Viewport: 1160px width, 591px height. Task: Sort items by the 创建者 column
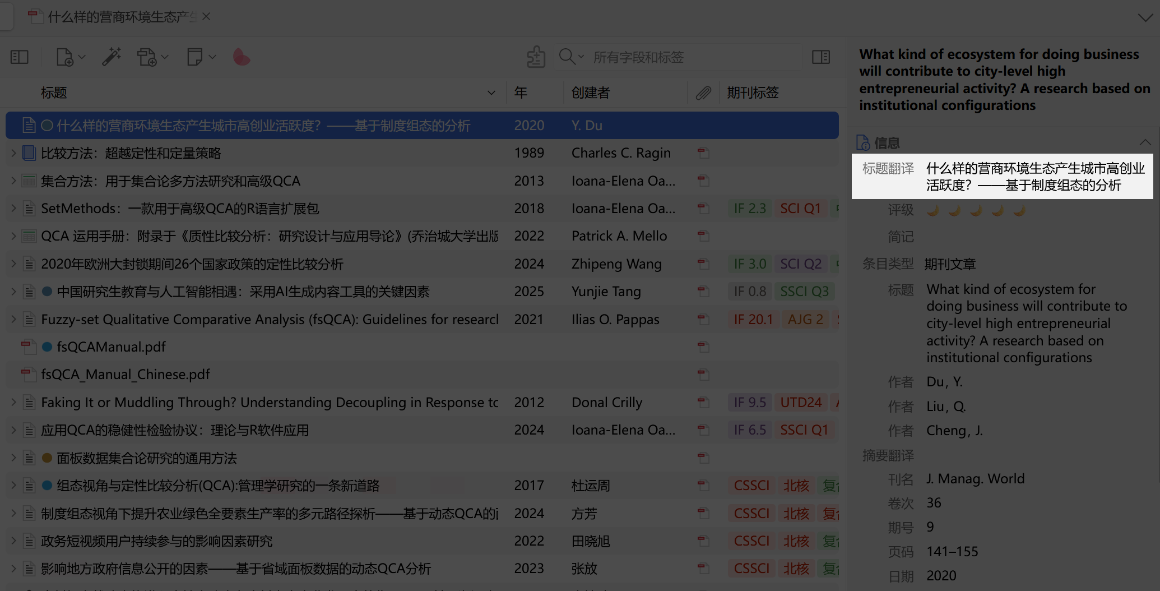tap(591, 93)
